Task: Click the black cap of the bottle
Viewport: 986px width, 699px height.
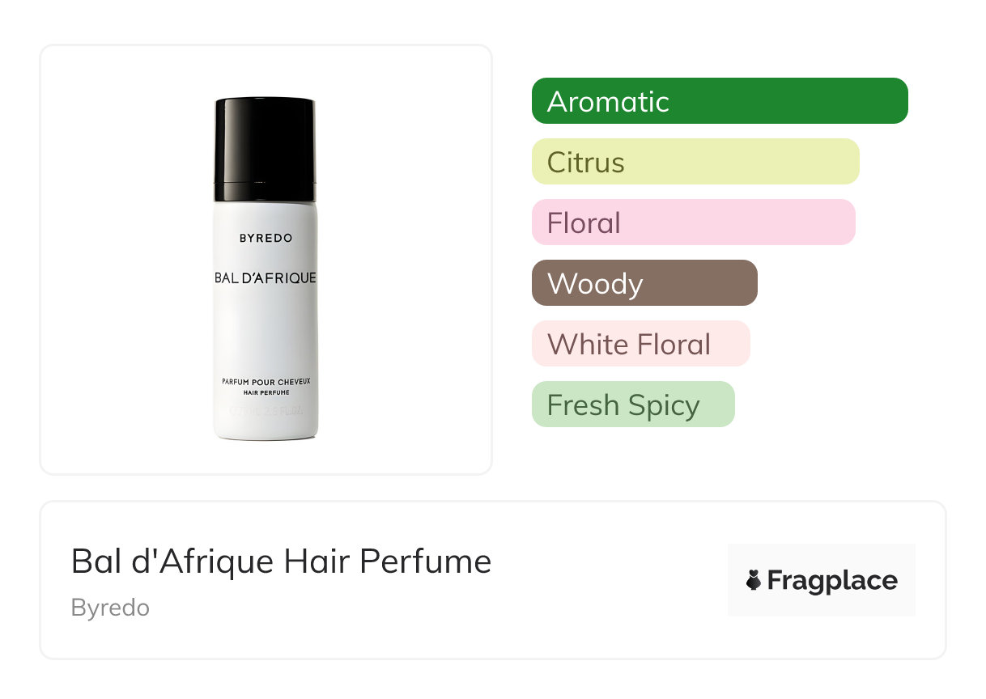Action: tap(265, 150)
